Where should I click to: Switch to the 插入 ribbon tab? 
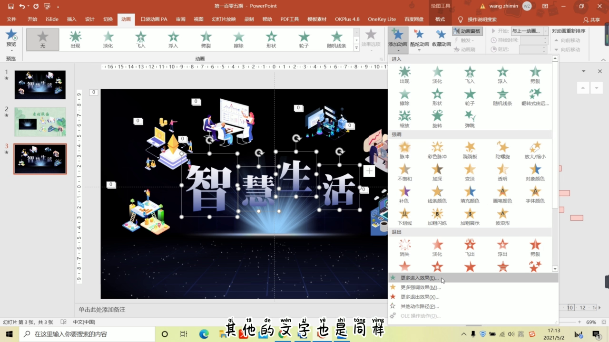click(71, 19)
